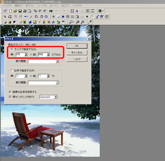Click the zoom out magnifier icon
165x161 pixels.
coord(82,22)
